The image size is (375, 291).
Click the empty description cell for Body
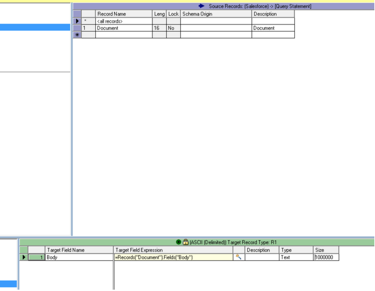(262, 257)
